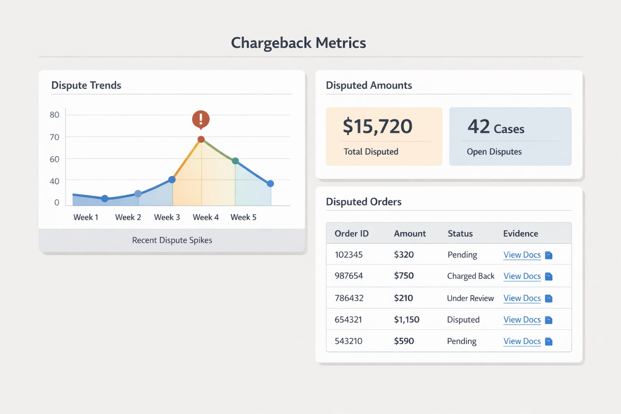
Task: Click the Recent Dispute Spikes caption bar
Action: 172,240
